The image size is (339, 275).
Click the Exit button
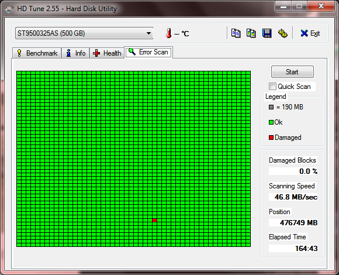click(310, 33)
